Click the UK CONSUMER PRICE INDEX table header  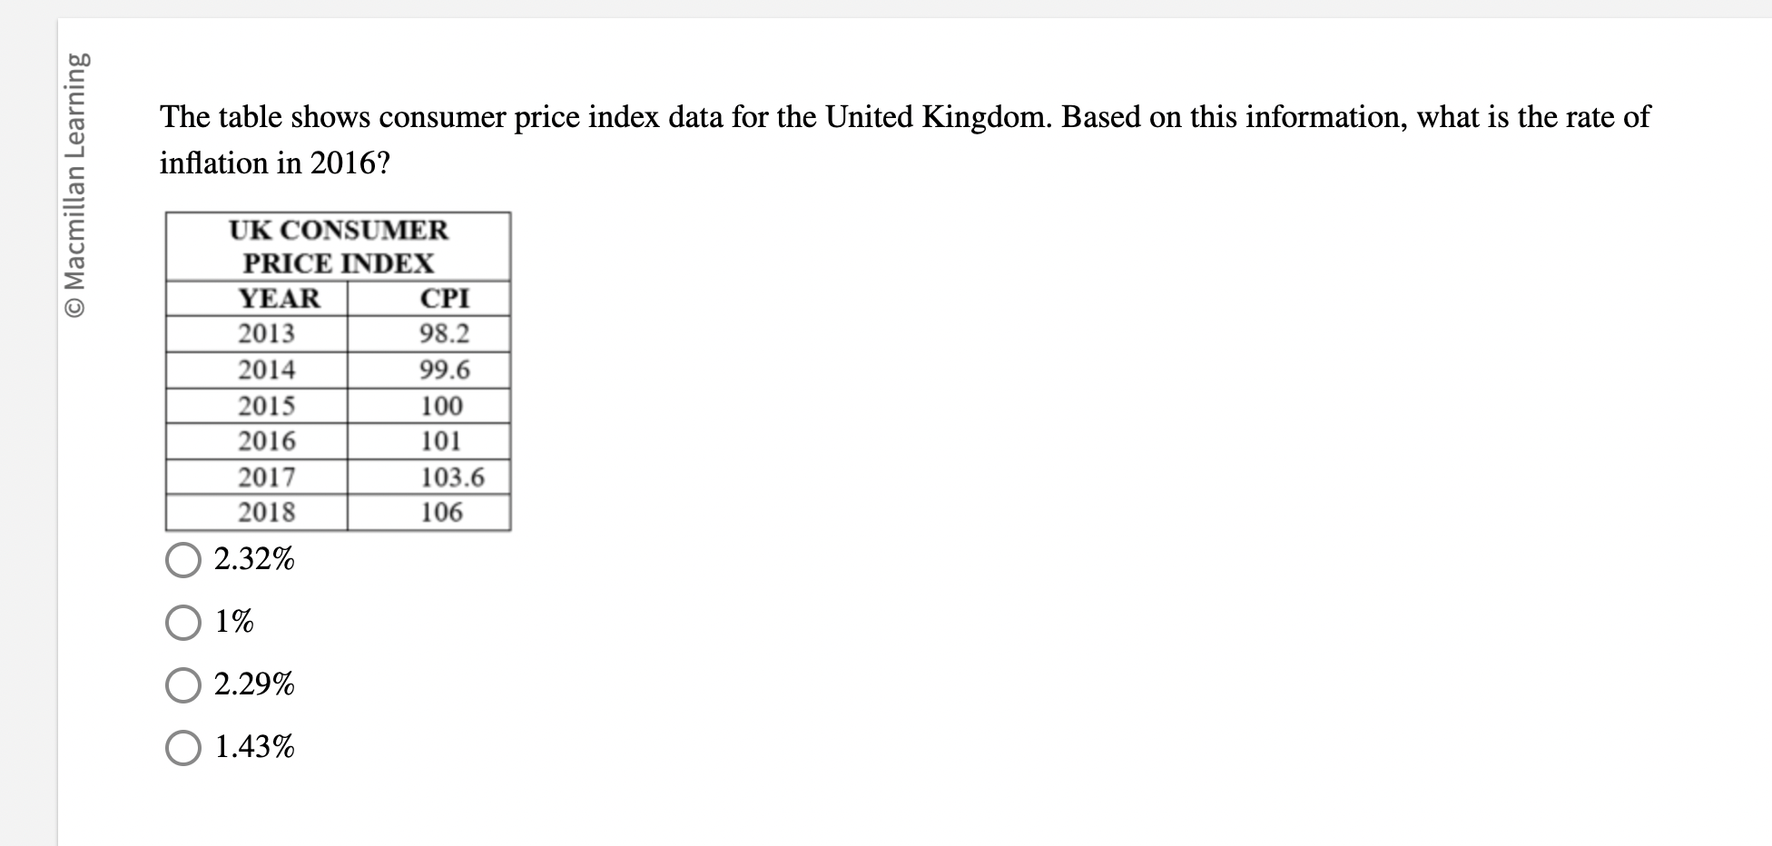click(x=338, y=247)
